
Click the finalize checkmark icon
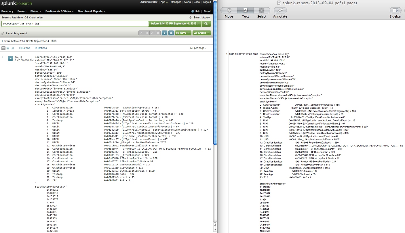pyautogui.click(x=152, y=33)
